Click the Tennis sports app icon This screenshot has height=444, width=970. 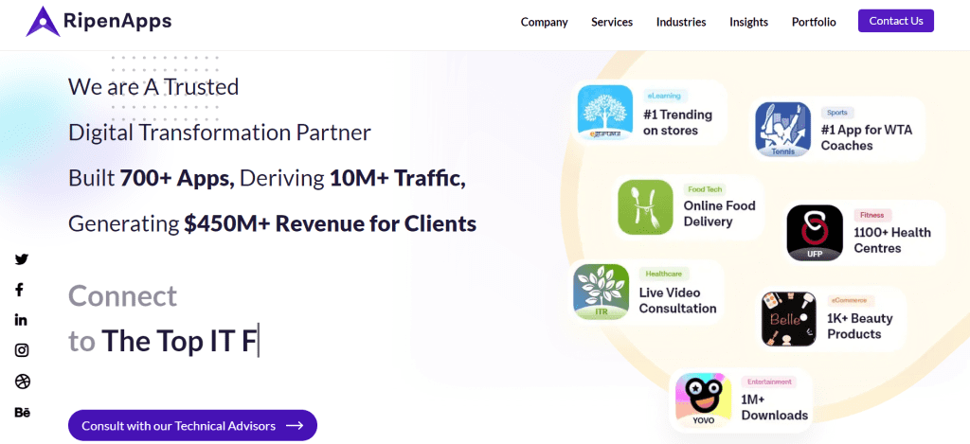click(x=781, y=130)
